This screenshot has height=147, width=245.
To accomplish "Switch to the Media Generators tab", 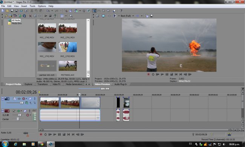I will click(x=74, y=84).
